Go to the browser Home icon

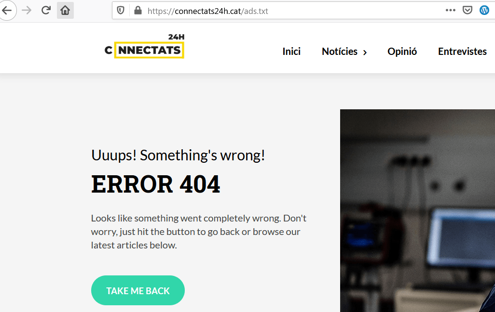pyautogui.click(x=65, y=11)
